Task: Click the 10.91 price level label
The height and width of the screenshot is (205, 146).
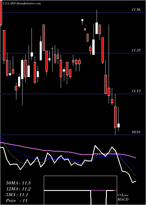Action: coord(136,132)
